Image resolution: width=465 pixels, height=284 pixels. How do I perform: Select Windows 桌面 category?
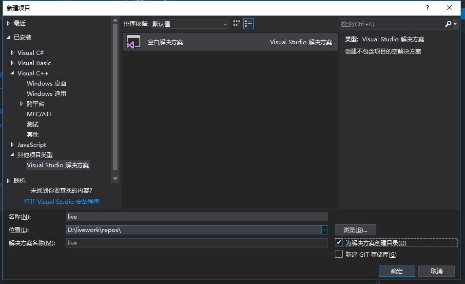point(47,84)
